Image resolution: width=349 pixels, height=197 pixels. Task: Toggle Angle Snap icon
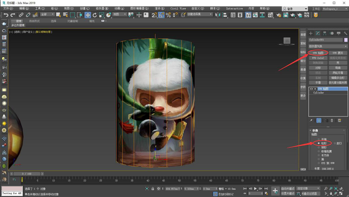[161, 15]
